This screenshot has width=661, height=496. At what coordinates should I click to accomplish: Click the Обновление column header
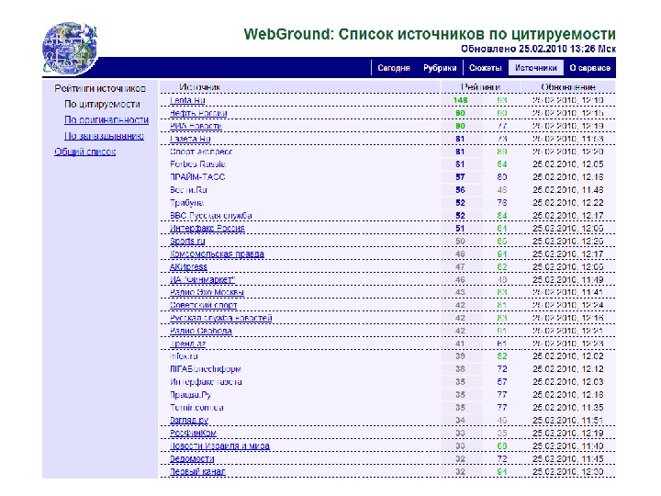pos(568,87)
